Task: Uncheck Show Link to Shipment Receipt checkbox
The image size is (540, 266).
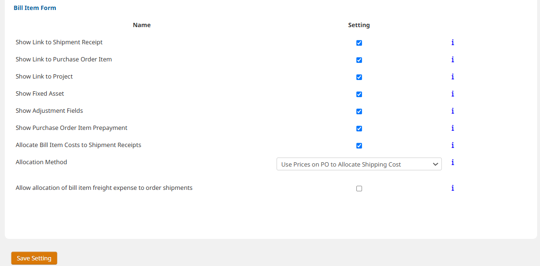Action: (359, 43)
